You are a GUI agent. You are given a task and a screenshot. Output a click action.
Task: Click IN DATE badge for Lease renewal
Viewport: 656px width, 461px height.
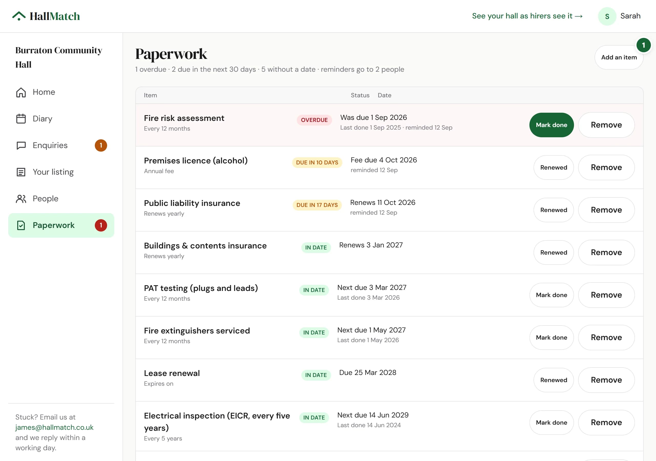[x=316, y=375]
